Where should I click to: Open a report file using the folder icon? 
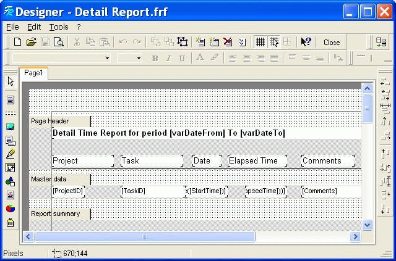point(32,42)
